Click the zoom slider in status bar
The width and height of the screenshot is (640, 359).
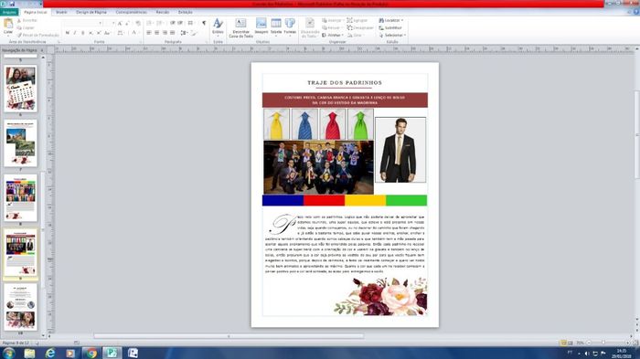point(603,343)
